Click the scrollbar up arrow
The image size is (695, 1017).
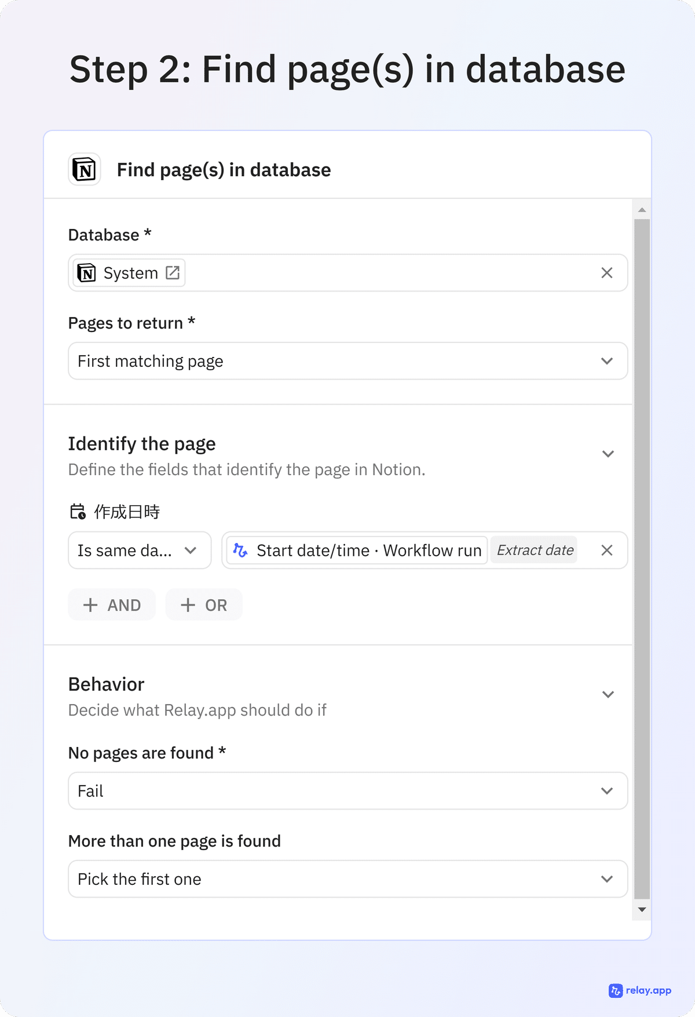642,210
